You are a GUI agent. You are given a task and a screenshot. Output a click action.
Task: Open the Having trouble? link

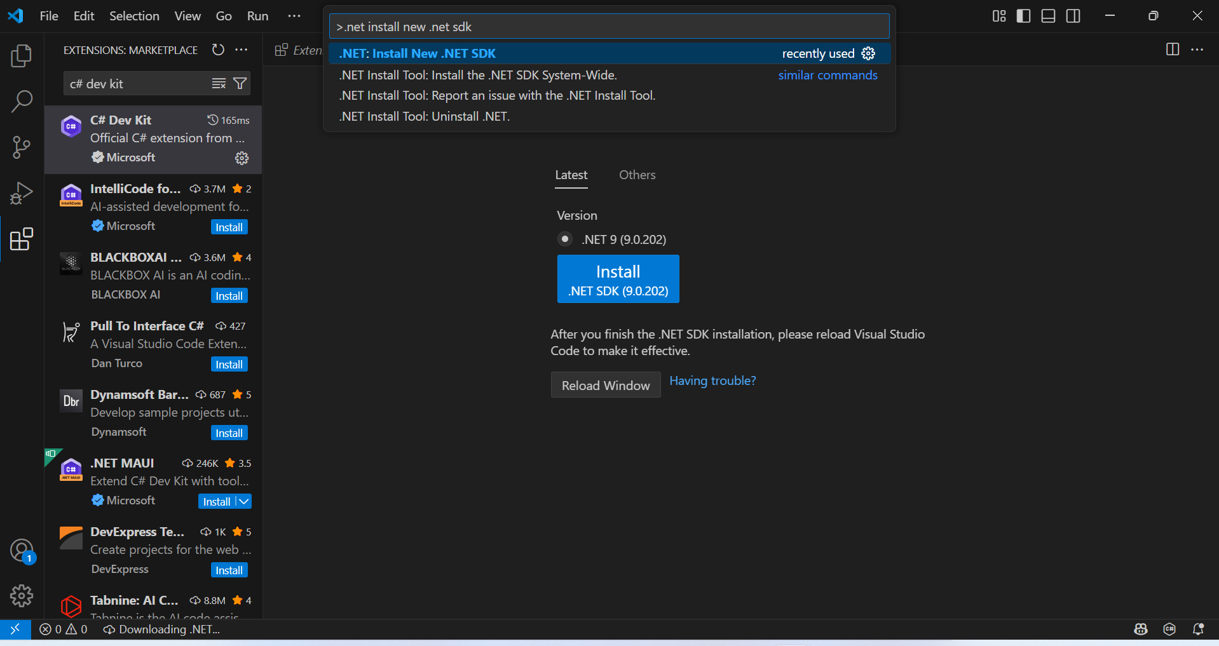[712, 380]
